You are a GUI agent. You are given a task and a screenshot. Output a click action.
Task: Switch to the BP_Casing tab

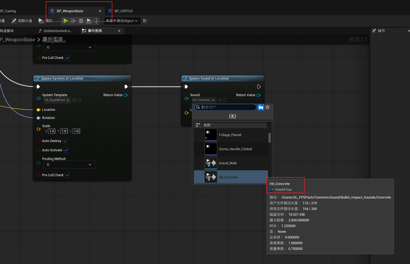click(8, 11)
